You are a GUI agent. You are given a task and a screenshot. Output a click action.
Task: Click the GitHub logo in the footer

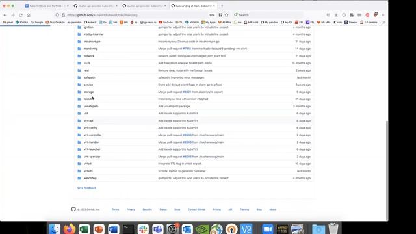tap(73, 209)
